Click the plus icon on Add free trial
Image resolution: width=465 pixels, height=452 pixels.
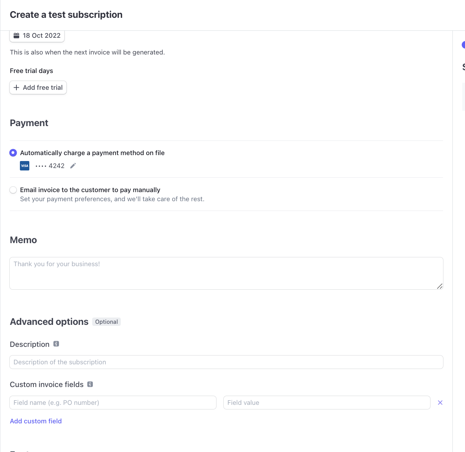(16, 88)
